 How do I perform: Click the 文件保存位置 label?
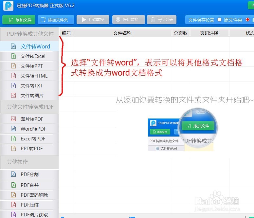201,20
